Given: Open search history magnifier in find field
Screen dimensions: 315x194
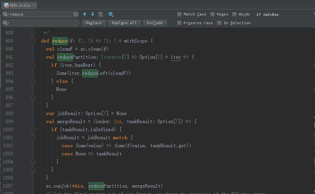Looking at the screenshot, I should click(6, 14).
